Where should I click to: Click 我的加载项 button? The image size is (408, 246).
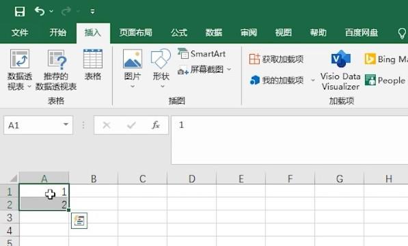277,81
